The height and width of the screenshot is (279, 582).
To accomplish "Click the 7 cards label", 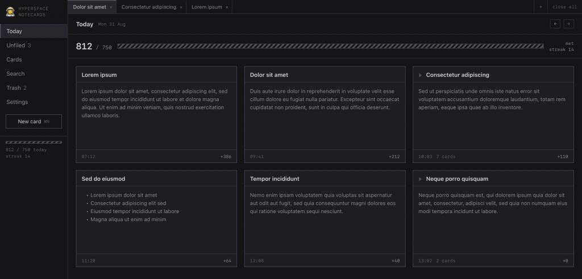I will 446,157.
